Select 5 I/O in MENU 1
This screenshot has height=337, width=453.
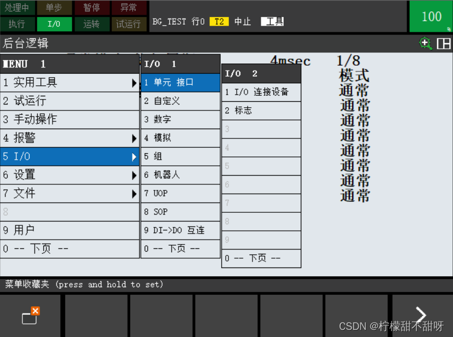[x=70, y=156]
